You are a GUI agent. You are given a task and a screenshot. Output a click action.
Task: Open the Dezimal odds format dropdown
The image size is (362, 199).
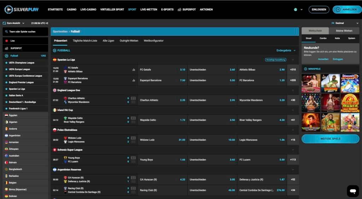(x=345, y=23)
